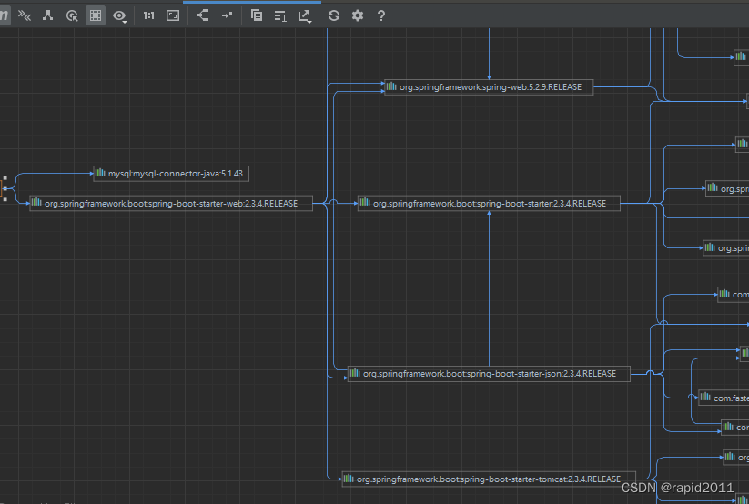Click library icon of spring-boot-starter-web node
Image resolution: width=749 pixels, height=504 pixels.
36,202
